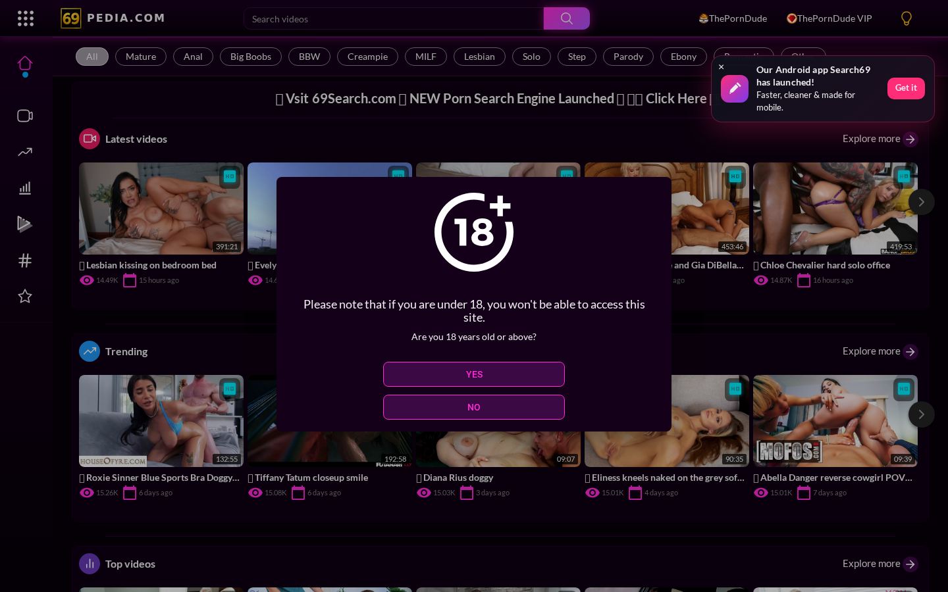Open the ThePornDude header link
The width and height of the screenshot is (948, 592).
733,18
